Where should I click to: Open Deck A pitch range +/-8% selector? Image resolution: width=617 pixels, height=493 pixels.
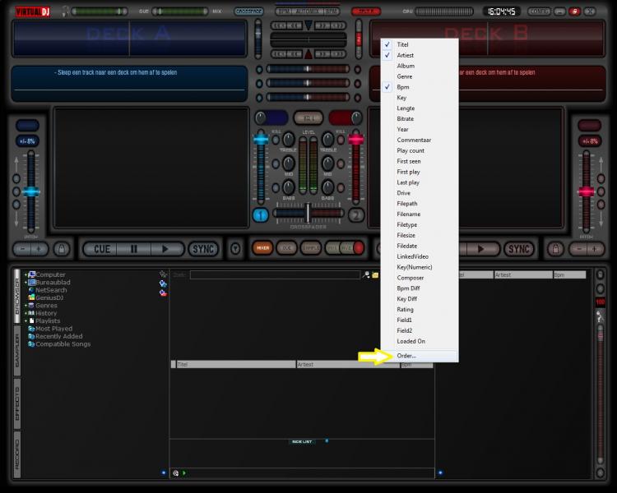(27, 141)
